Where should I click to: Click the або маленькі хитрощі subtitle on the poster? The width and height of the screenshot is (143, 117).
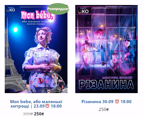pyautogui.click(x=37, y=21)
